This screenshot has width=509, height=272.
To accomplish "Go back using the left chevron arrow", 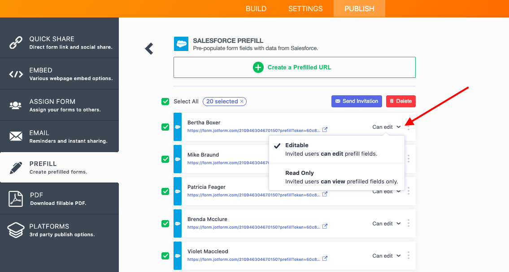I will tap(149, 49).
